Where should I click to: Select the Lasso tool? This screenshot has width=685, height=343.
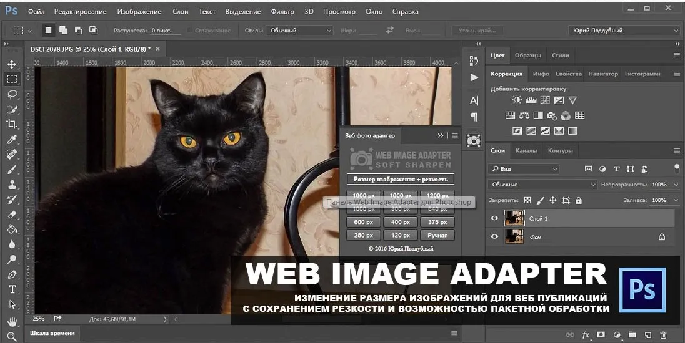pyautogui.click(x=12, y=94)
